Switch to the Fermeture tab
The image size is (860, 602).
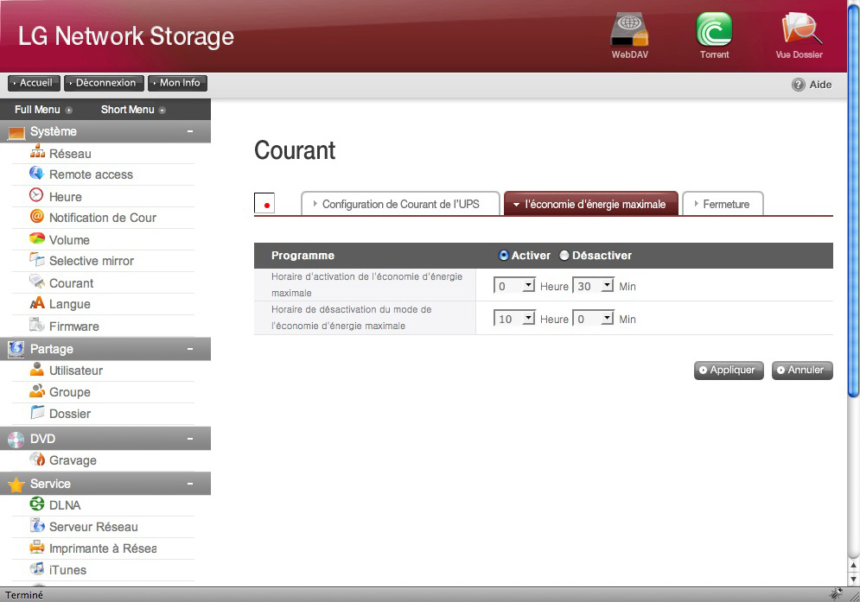click(x=723, y=205)
